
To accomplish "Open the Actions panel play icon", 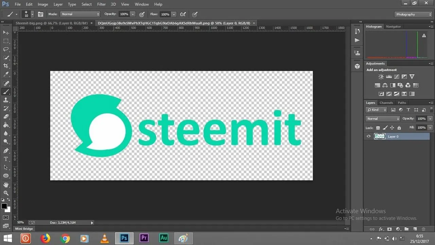I will [357, 40].
